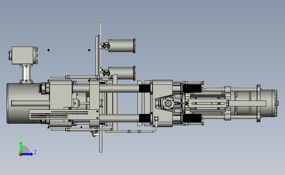Select the circular bolted flange at model center
The image size is (285, 175).
pos(168,103)
